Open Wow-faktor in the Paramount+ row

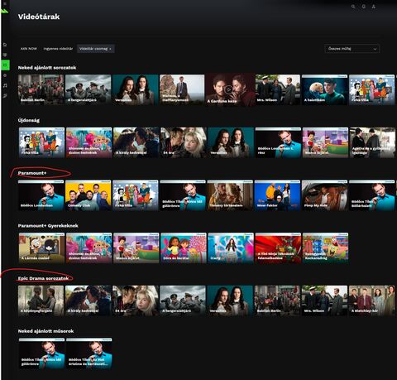click(277, 195)
